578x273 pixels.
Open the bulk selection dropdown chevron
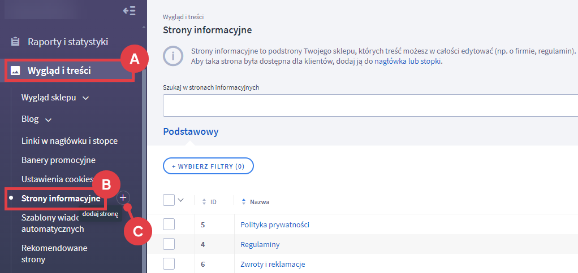(x=181, y=200)
